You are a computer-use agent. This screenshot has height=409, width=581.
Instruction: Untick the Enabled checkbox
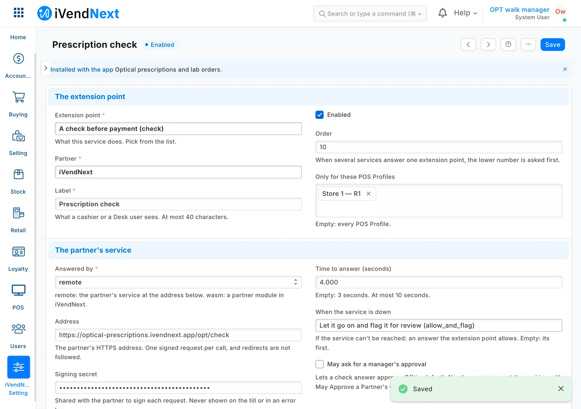(320, 115)
